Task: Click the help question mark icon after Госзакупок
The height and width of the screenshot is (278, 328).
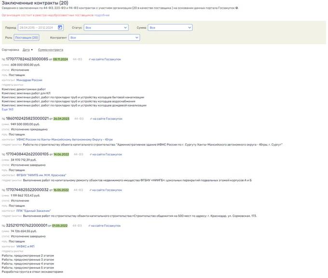Action: pyautogui.click(x=236, y=8)
